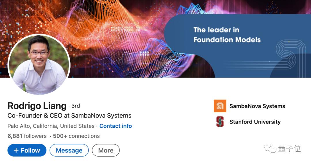
Task: Click the 3rd degree connection badge
Action: pos(75,106)
